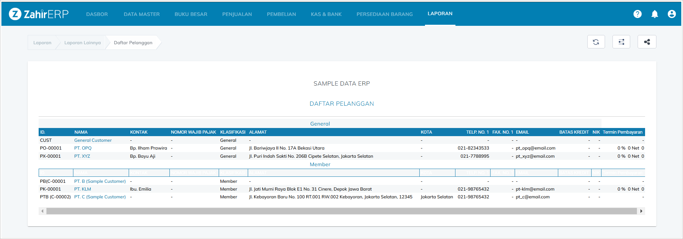The height and width of the screenshot is (239, 683).
Task: Go to the Persediaan Barang menu
Action: point(385,14)
